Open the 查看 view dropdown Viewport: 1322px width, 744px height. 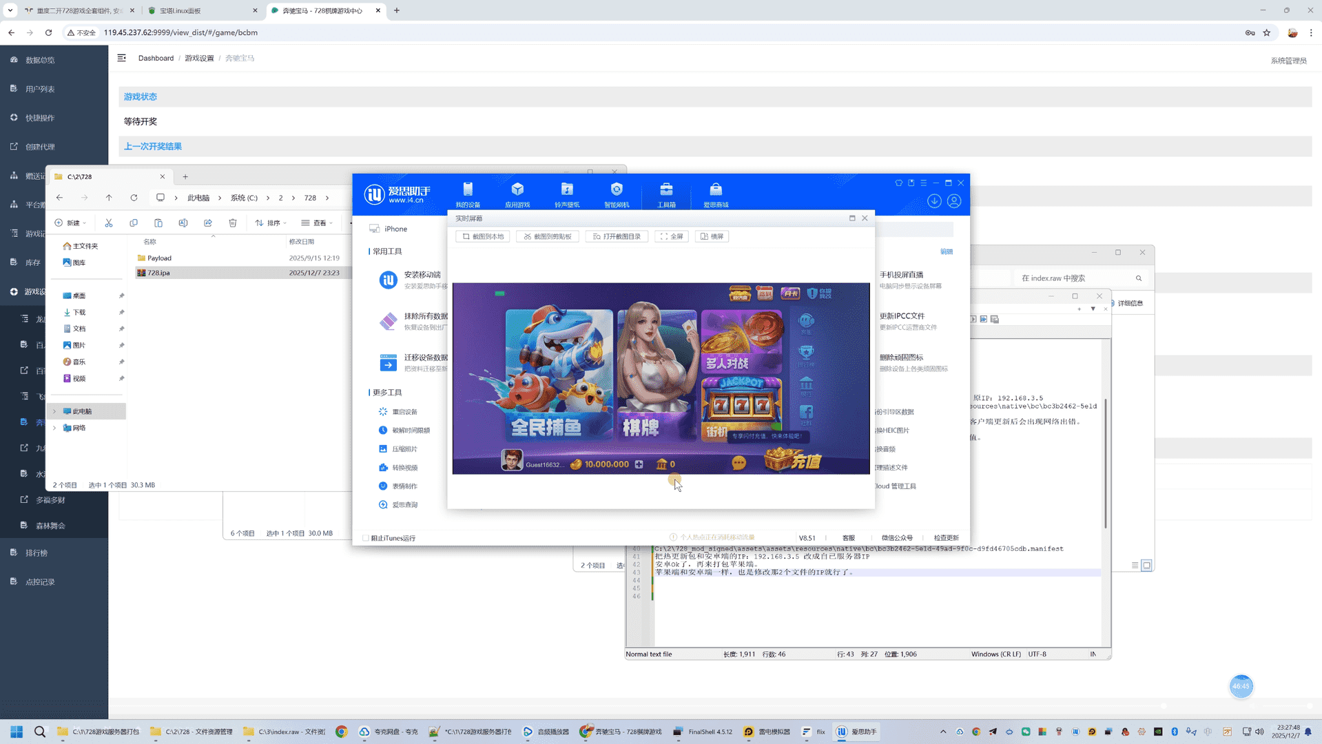317,223
